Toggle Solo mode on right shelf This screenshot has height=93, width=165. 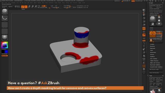pyautogui.click(x=144, y=69)
